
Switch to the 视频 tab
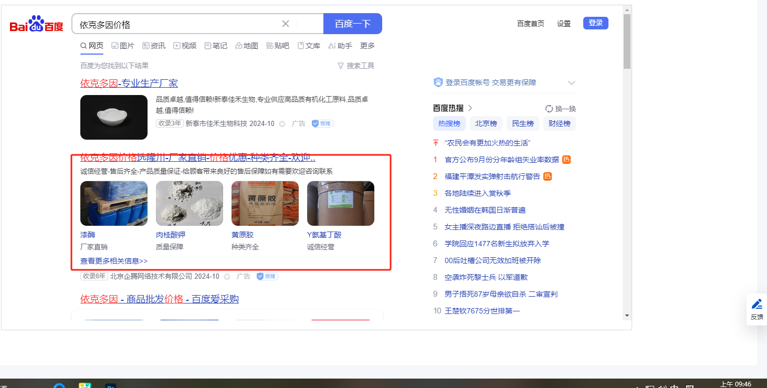[x=185, y=46]
